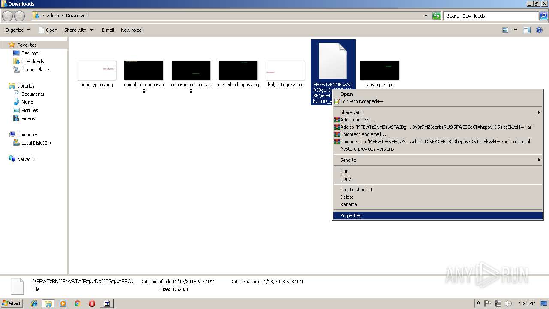This screenshot has width=549, height=309.
Task: Click the New folder button
Action: coord(132,30)
